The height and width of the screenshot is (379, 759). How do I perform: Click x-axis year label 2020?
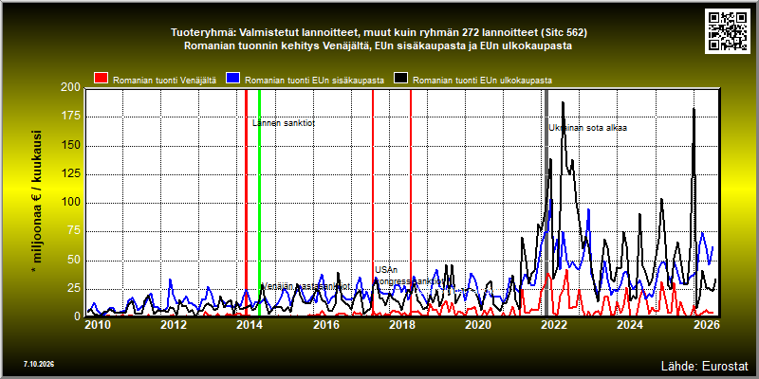coord(478,325)
